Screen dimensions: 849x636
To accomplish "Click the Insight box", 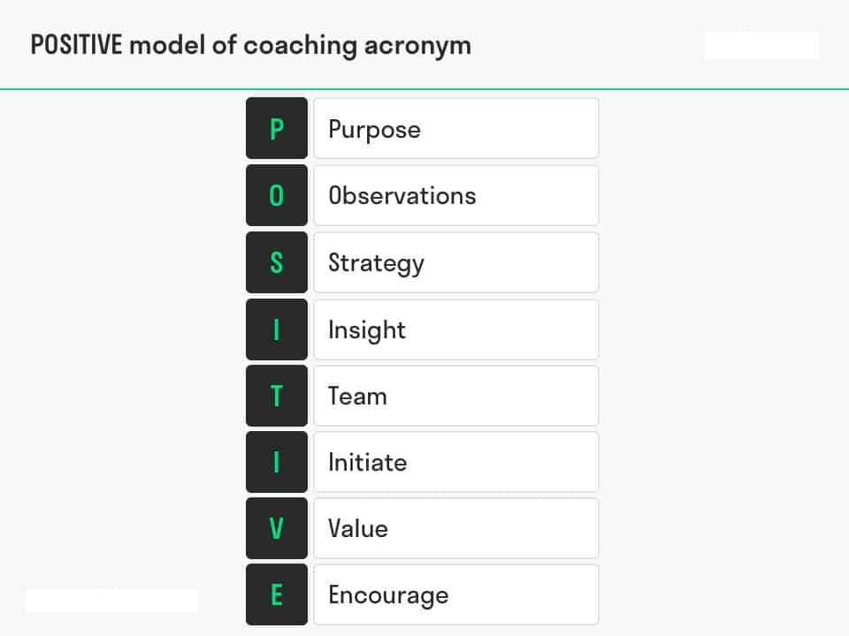I will coord(456,329).
